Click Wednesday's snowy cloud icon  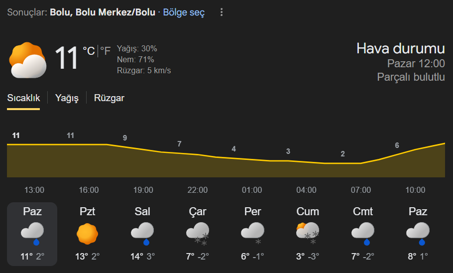click(x=198, y=234)
